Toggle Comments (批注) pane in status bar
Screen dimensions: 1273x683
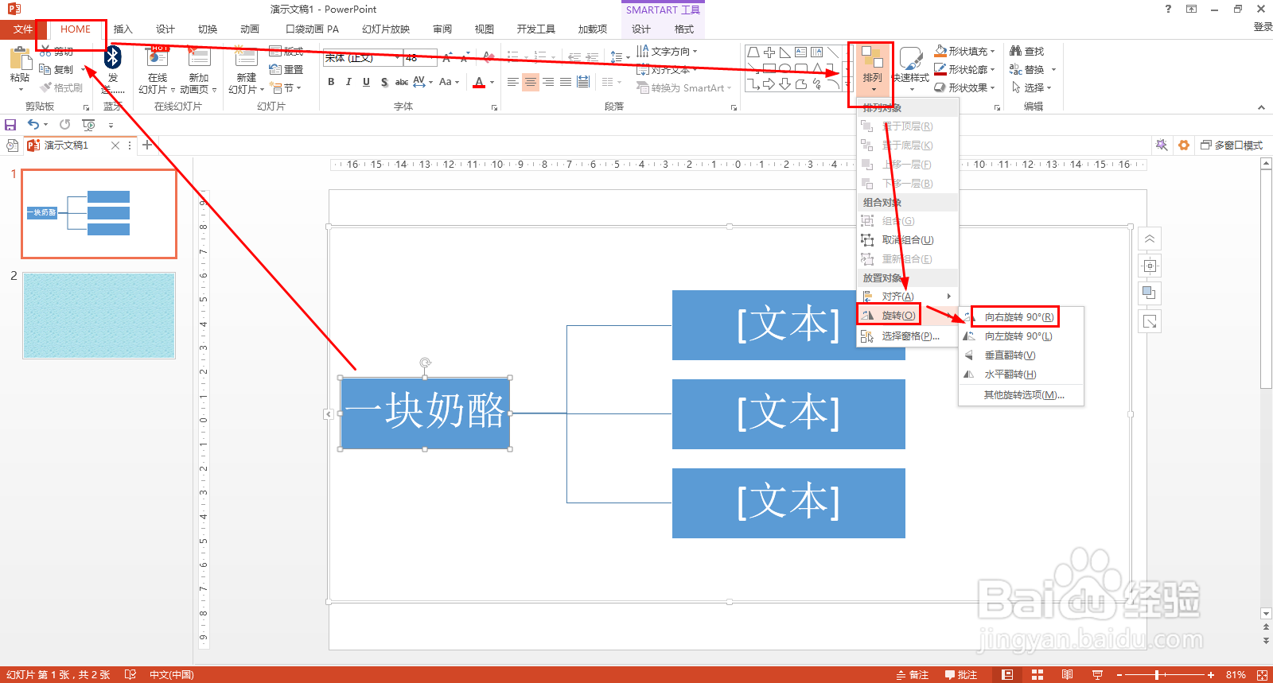tap(960, 675)
